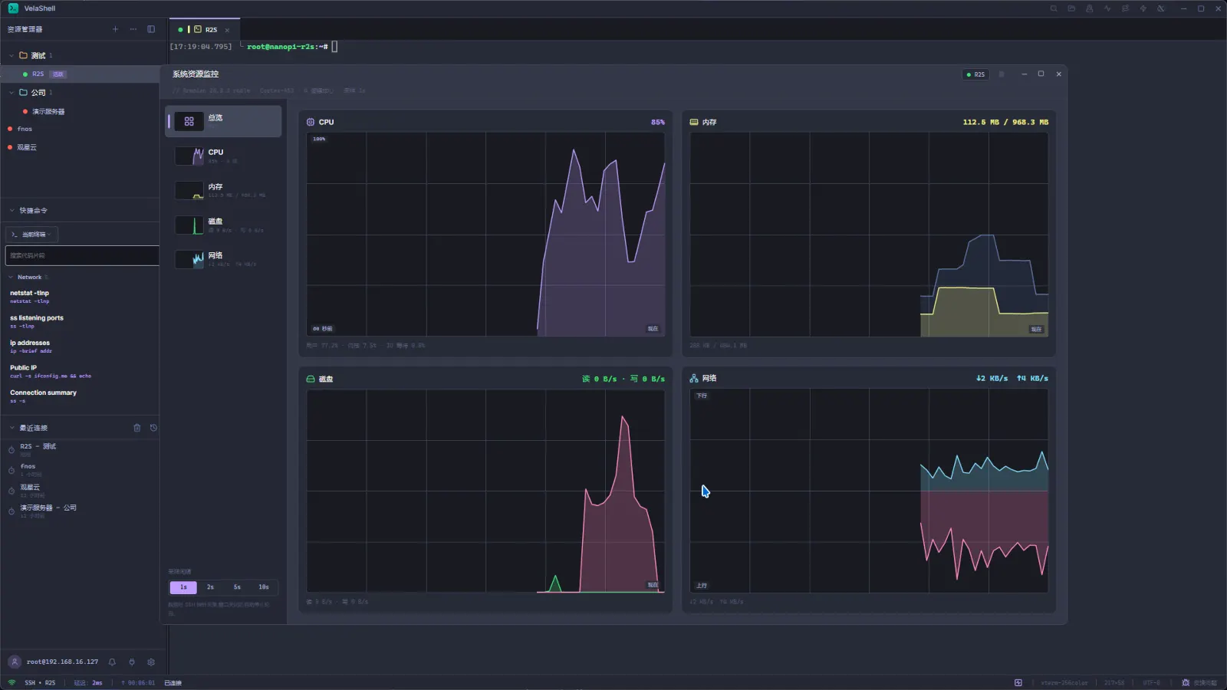This screenshot has width=1227, height=690.
Task: Click the snippet search input field
Action: 82,255
